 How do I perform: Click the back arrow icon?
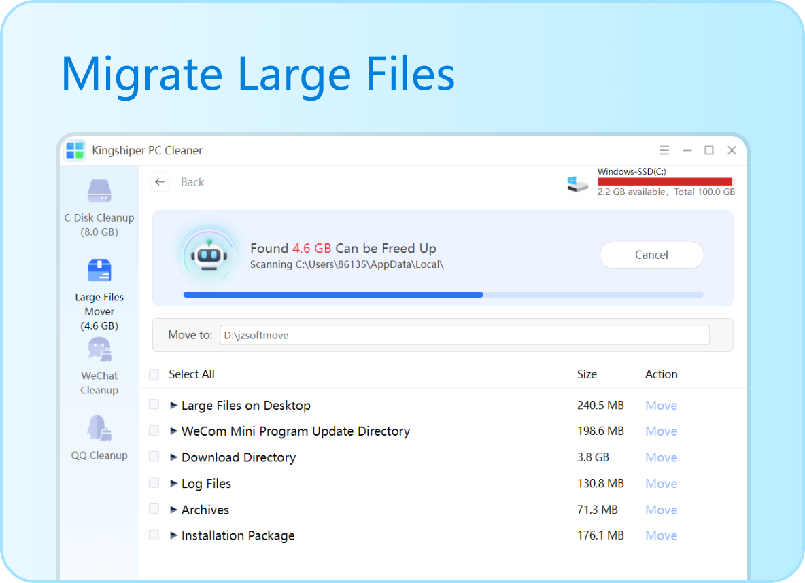[160, 182]
